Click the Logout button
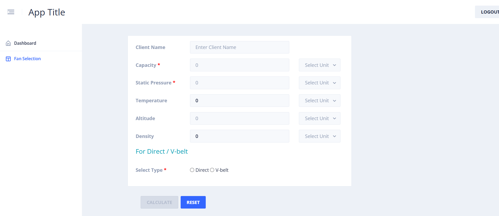This screenshot has height=216, width=499. (x=488, y=12)
